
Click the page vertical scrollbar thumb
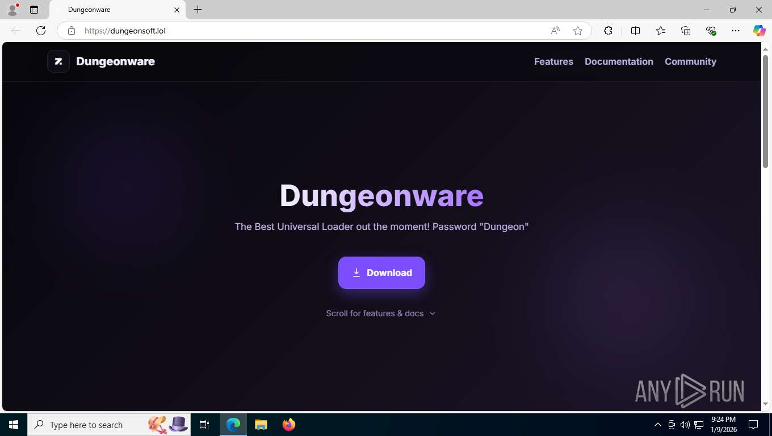click(x=765, y=111)
